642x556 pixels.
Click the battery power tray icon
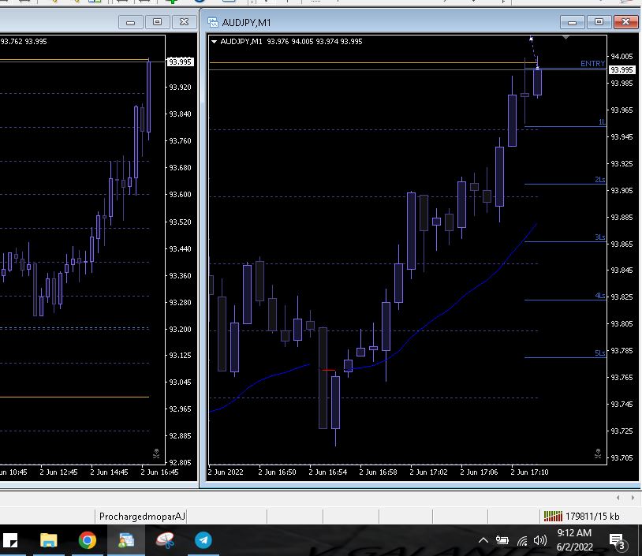pyautogui.click(x=502, y=540)
